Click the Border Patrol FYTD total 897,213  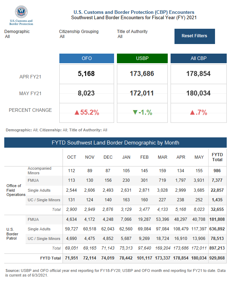pyautogui.click(x=217, y=248)
